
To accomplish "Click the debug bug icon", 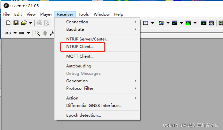I will coord(45,33).
